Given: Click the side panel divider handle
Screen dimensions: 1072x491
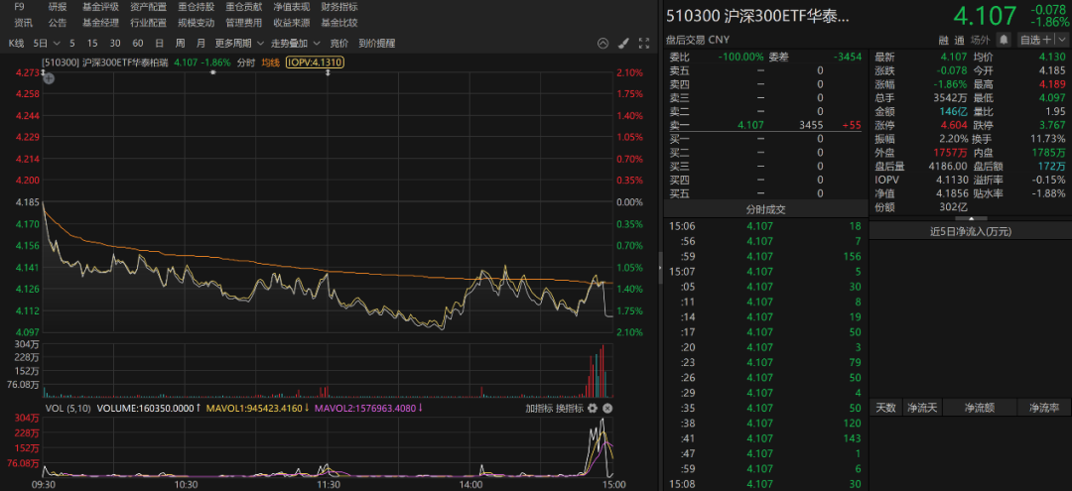Looking at the screenshot, I should (x=660, y=269).
